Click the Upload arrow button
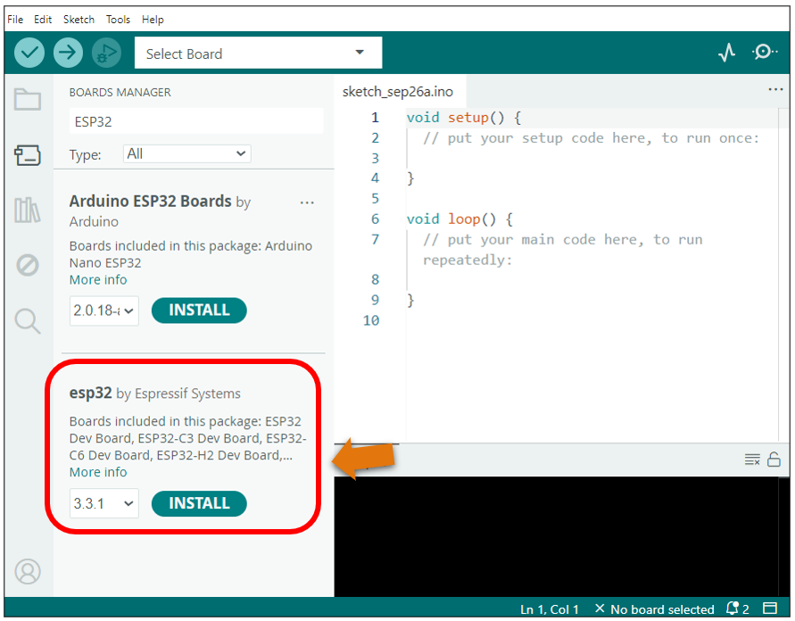 pyautogui.click(x=68, y=53)
